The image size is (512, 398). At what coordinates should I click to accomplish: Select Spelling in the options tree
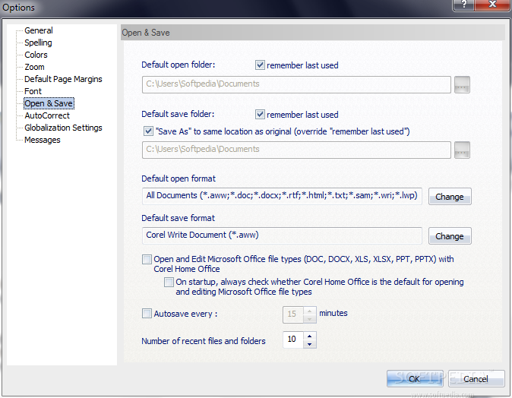[38, 43]
